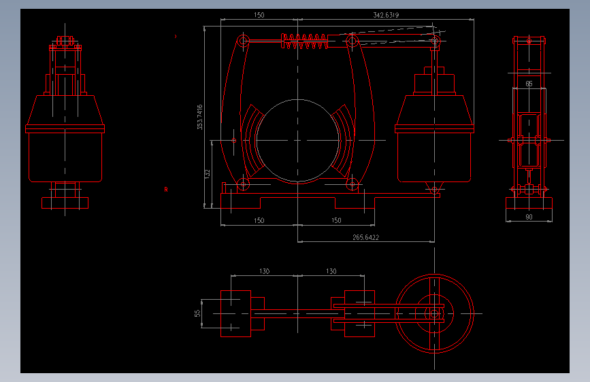
Task: Click the concentric circular flange in the plan view
Action: pyautogui.click(x=435, y=313)
